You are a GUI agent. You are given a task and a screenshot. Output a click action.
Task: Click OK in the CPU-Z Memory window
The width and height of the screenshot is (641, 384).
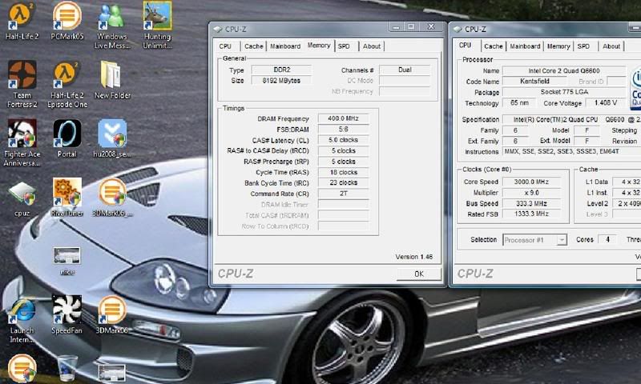point(419,274)
